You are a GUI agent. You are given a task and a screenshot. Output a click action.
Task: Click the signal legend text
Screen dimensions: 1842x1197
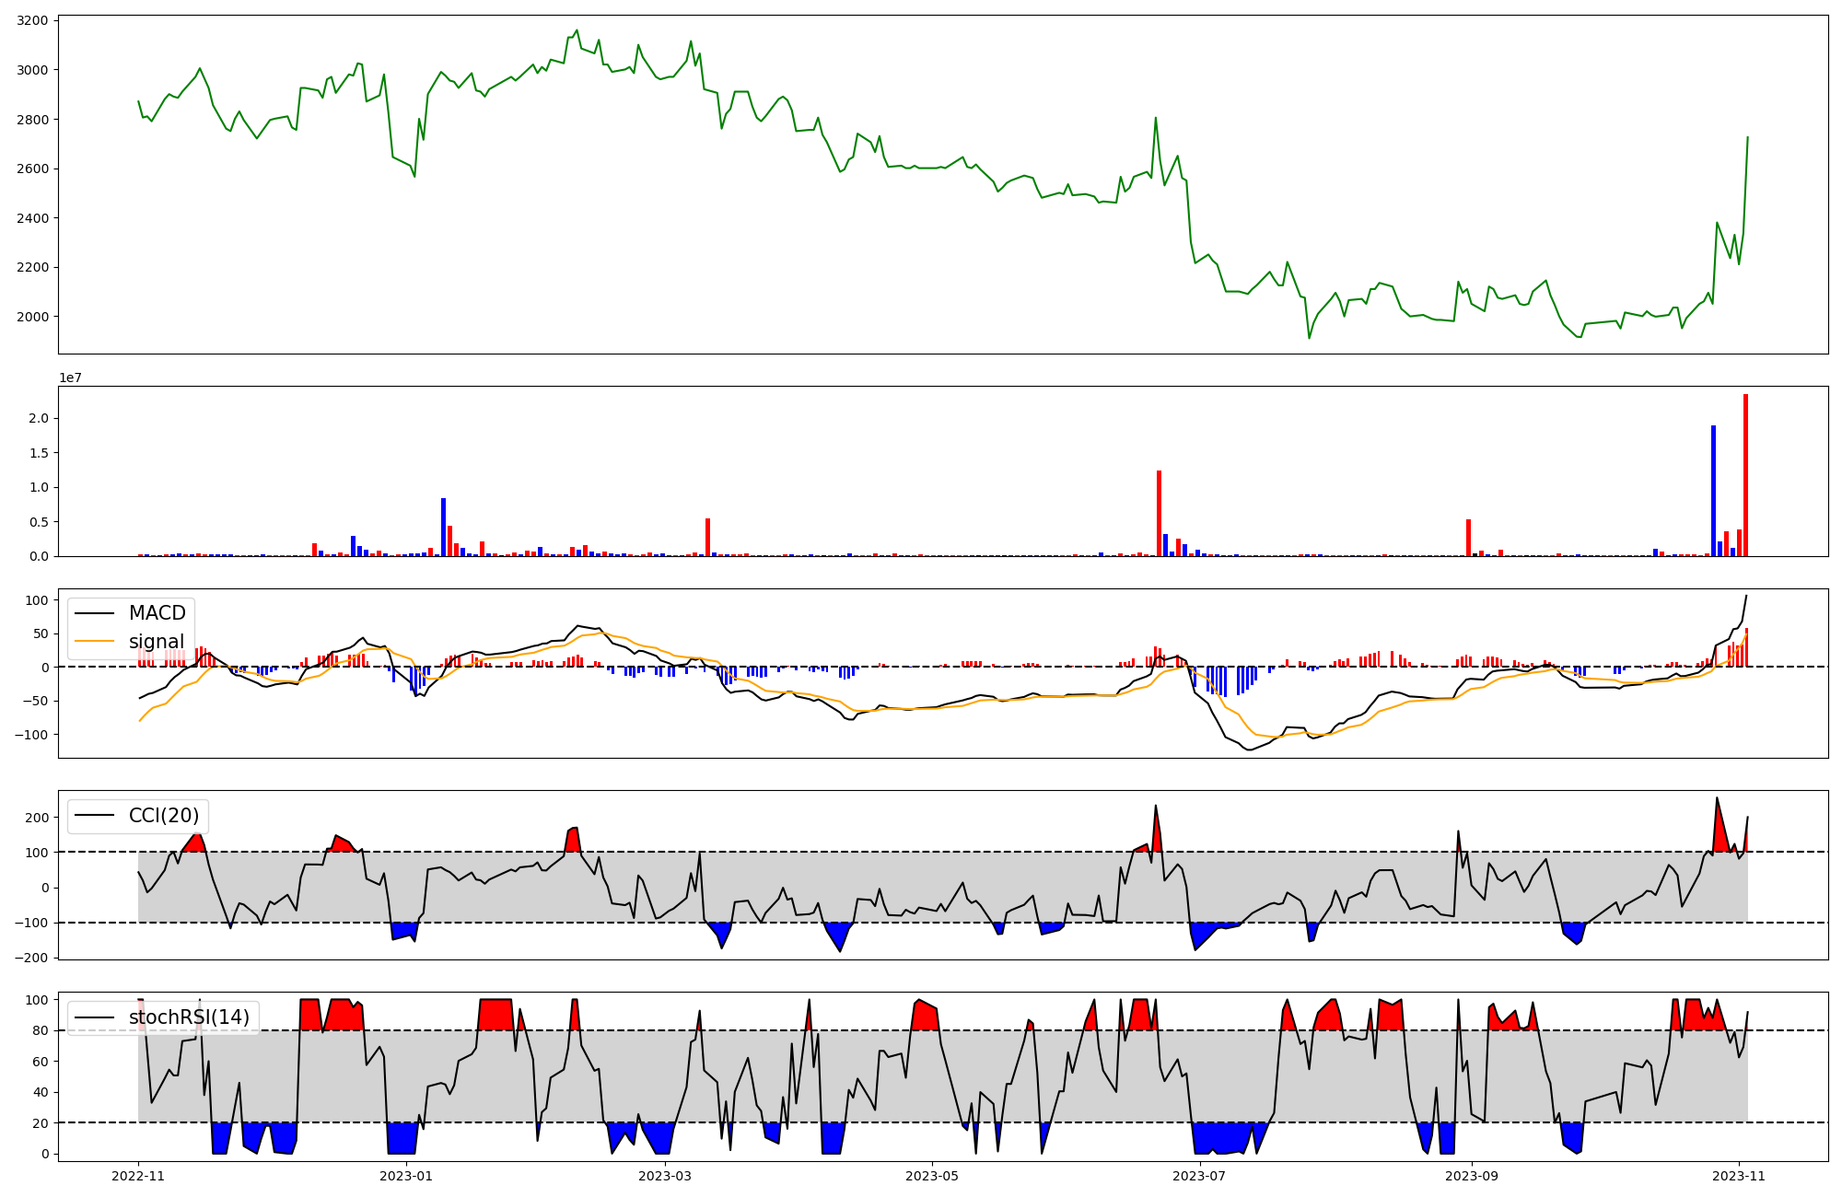coord(156,642)
